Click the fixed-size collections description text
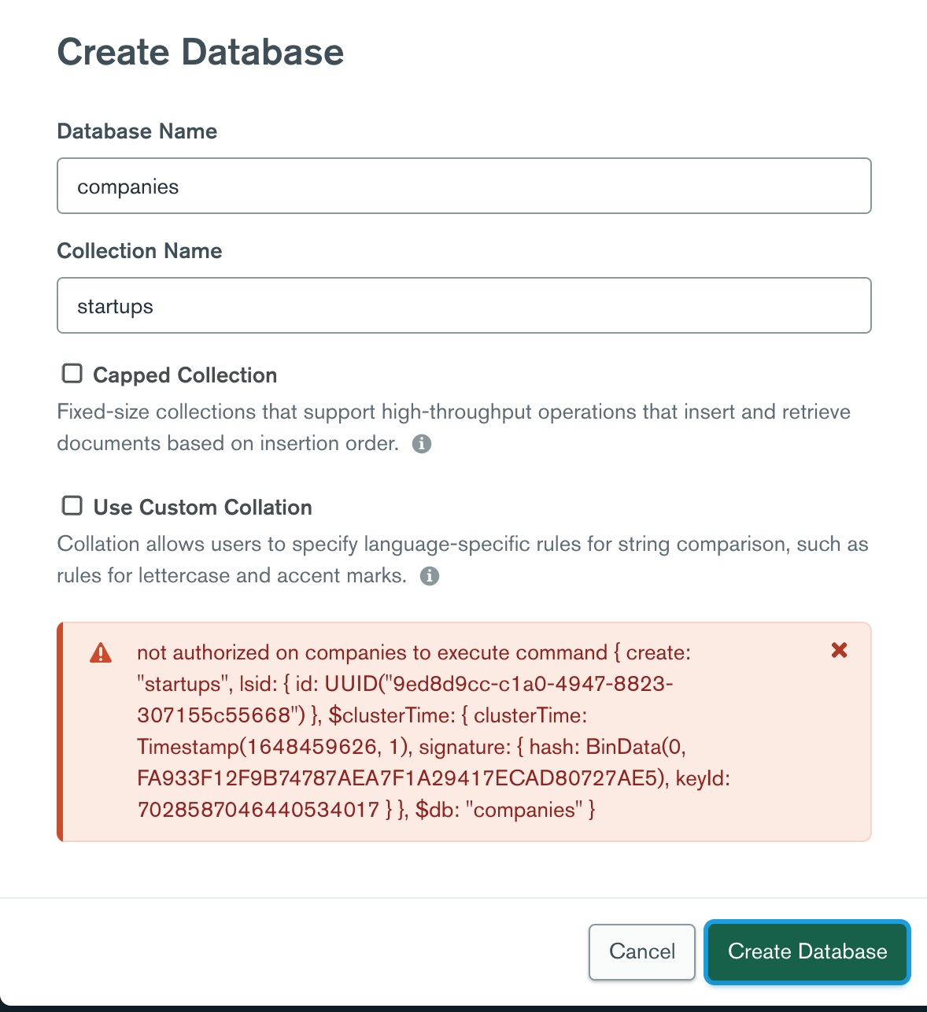 (453, 412)
